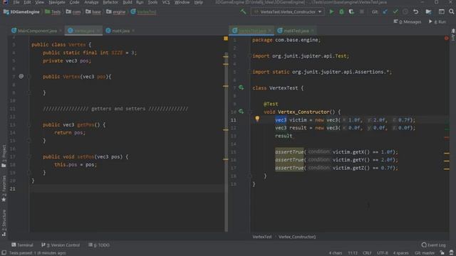Screen dimensions: 456x256
Task: Update project with the blue Git arrow
Action: (x=385, y=12)
